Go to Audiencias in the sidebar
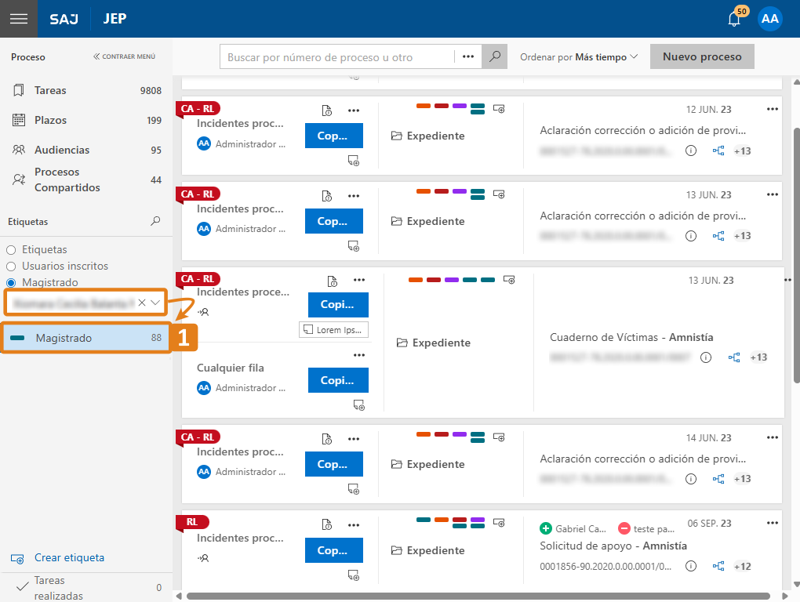 (x=61, y=150)
